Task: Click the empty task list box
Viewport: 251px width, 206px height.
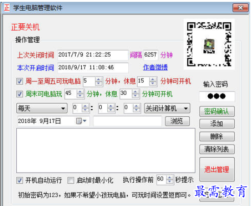Action: [106, 150]
